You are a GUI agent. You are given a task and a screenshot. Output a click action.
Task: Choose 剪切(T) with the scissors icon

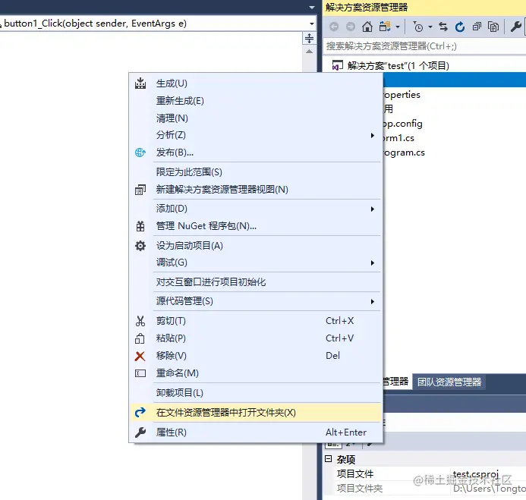[x=256, y=321]
